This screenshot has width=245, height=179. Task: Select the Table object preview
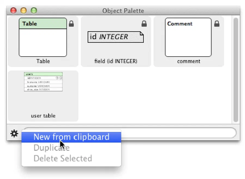click(43, 37)
